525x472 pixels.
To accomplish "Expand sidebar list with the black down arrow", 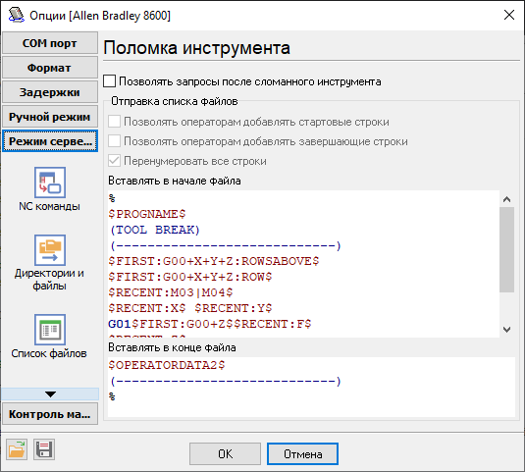I will coord(50,394).
